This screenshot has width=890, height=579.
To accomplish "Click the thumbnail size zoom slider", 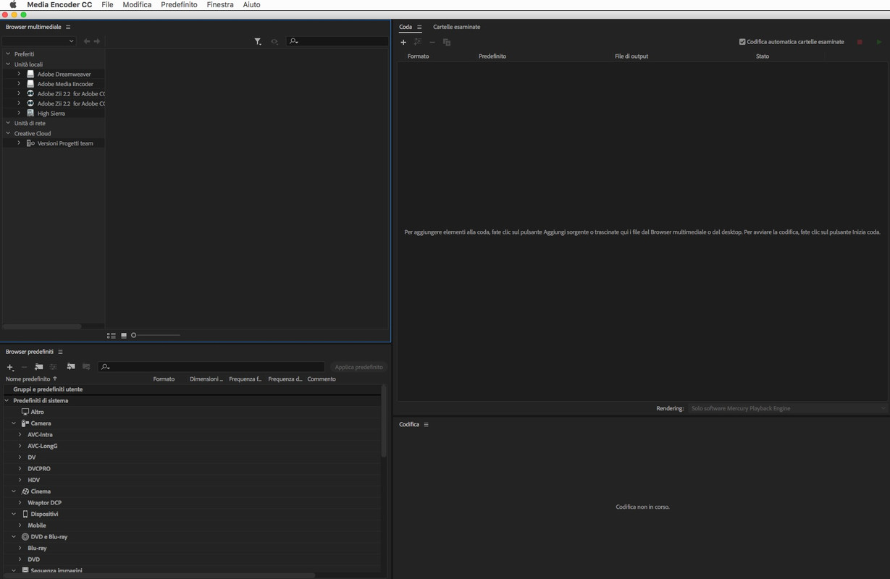I will tap(155, 335).
